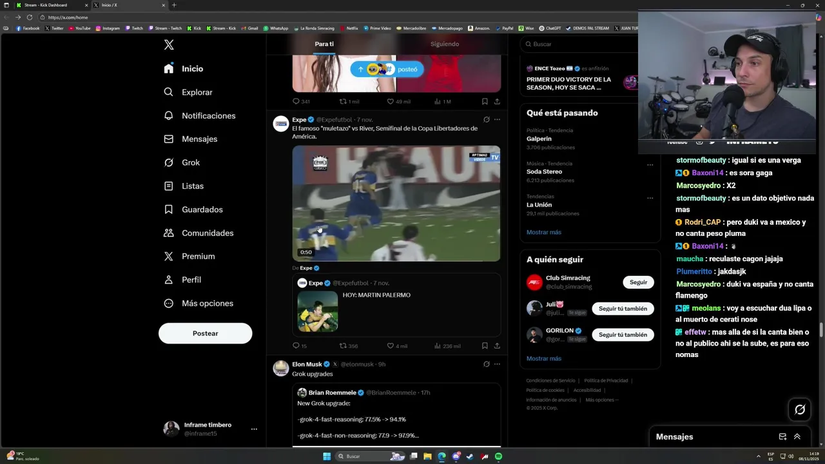
Task: Click Seguir tú también for Juli
Action: tap(623, 309)
